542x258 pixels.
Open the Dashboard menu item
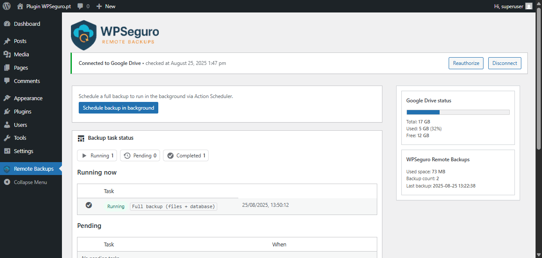coord(27,24)
